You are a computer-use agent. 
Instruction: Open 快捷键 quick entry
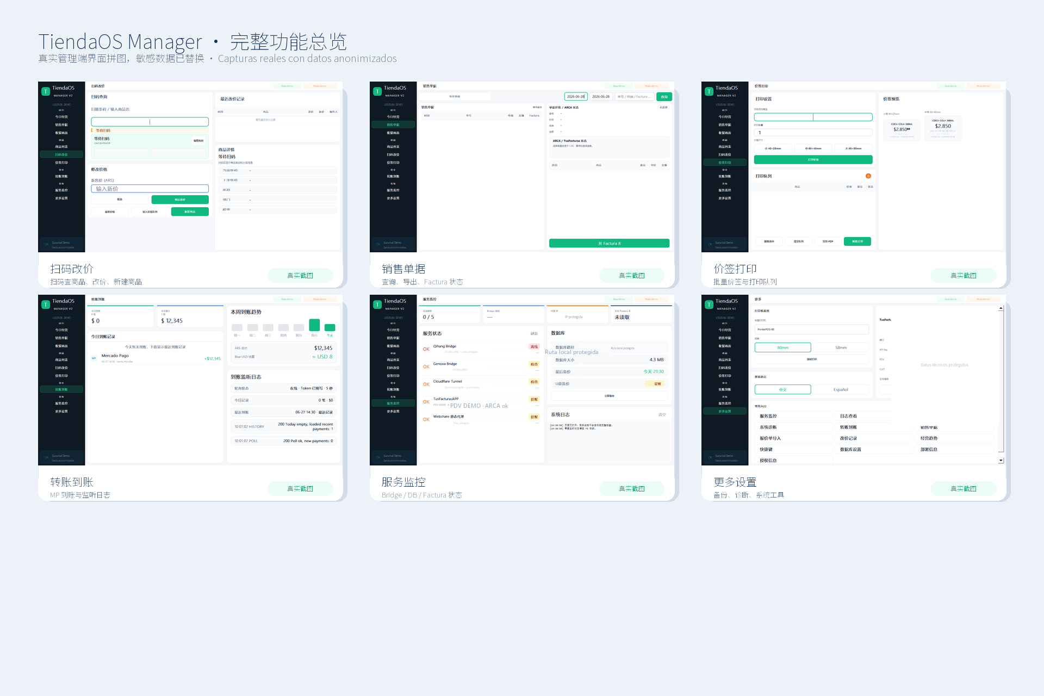pos(793,449)
